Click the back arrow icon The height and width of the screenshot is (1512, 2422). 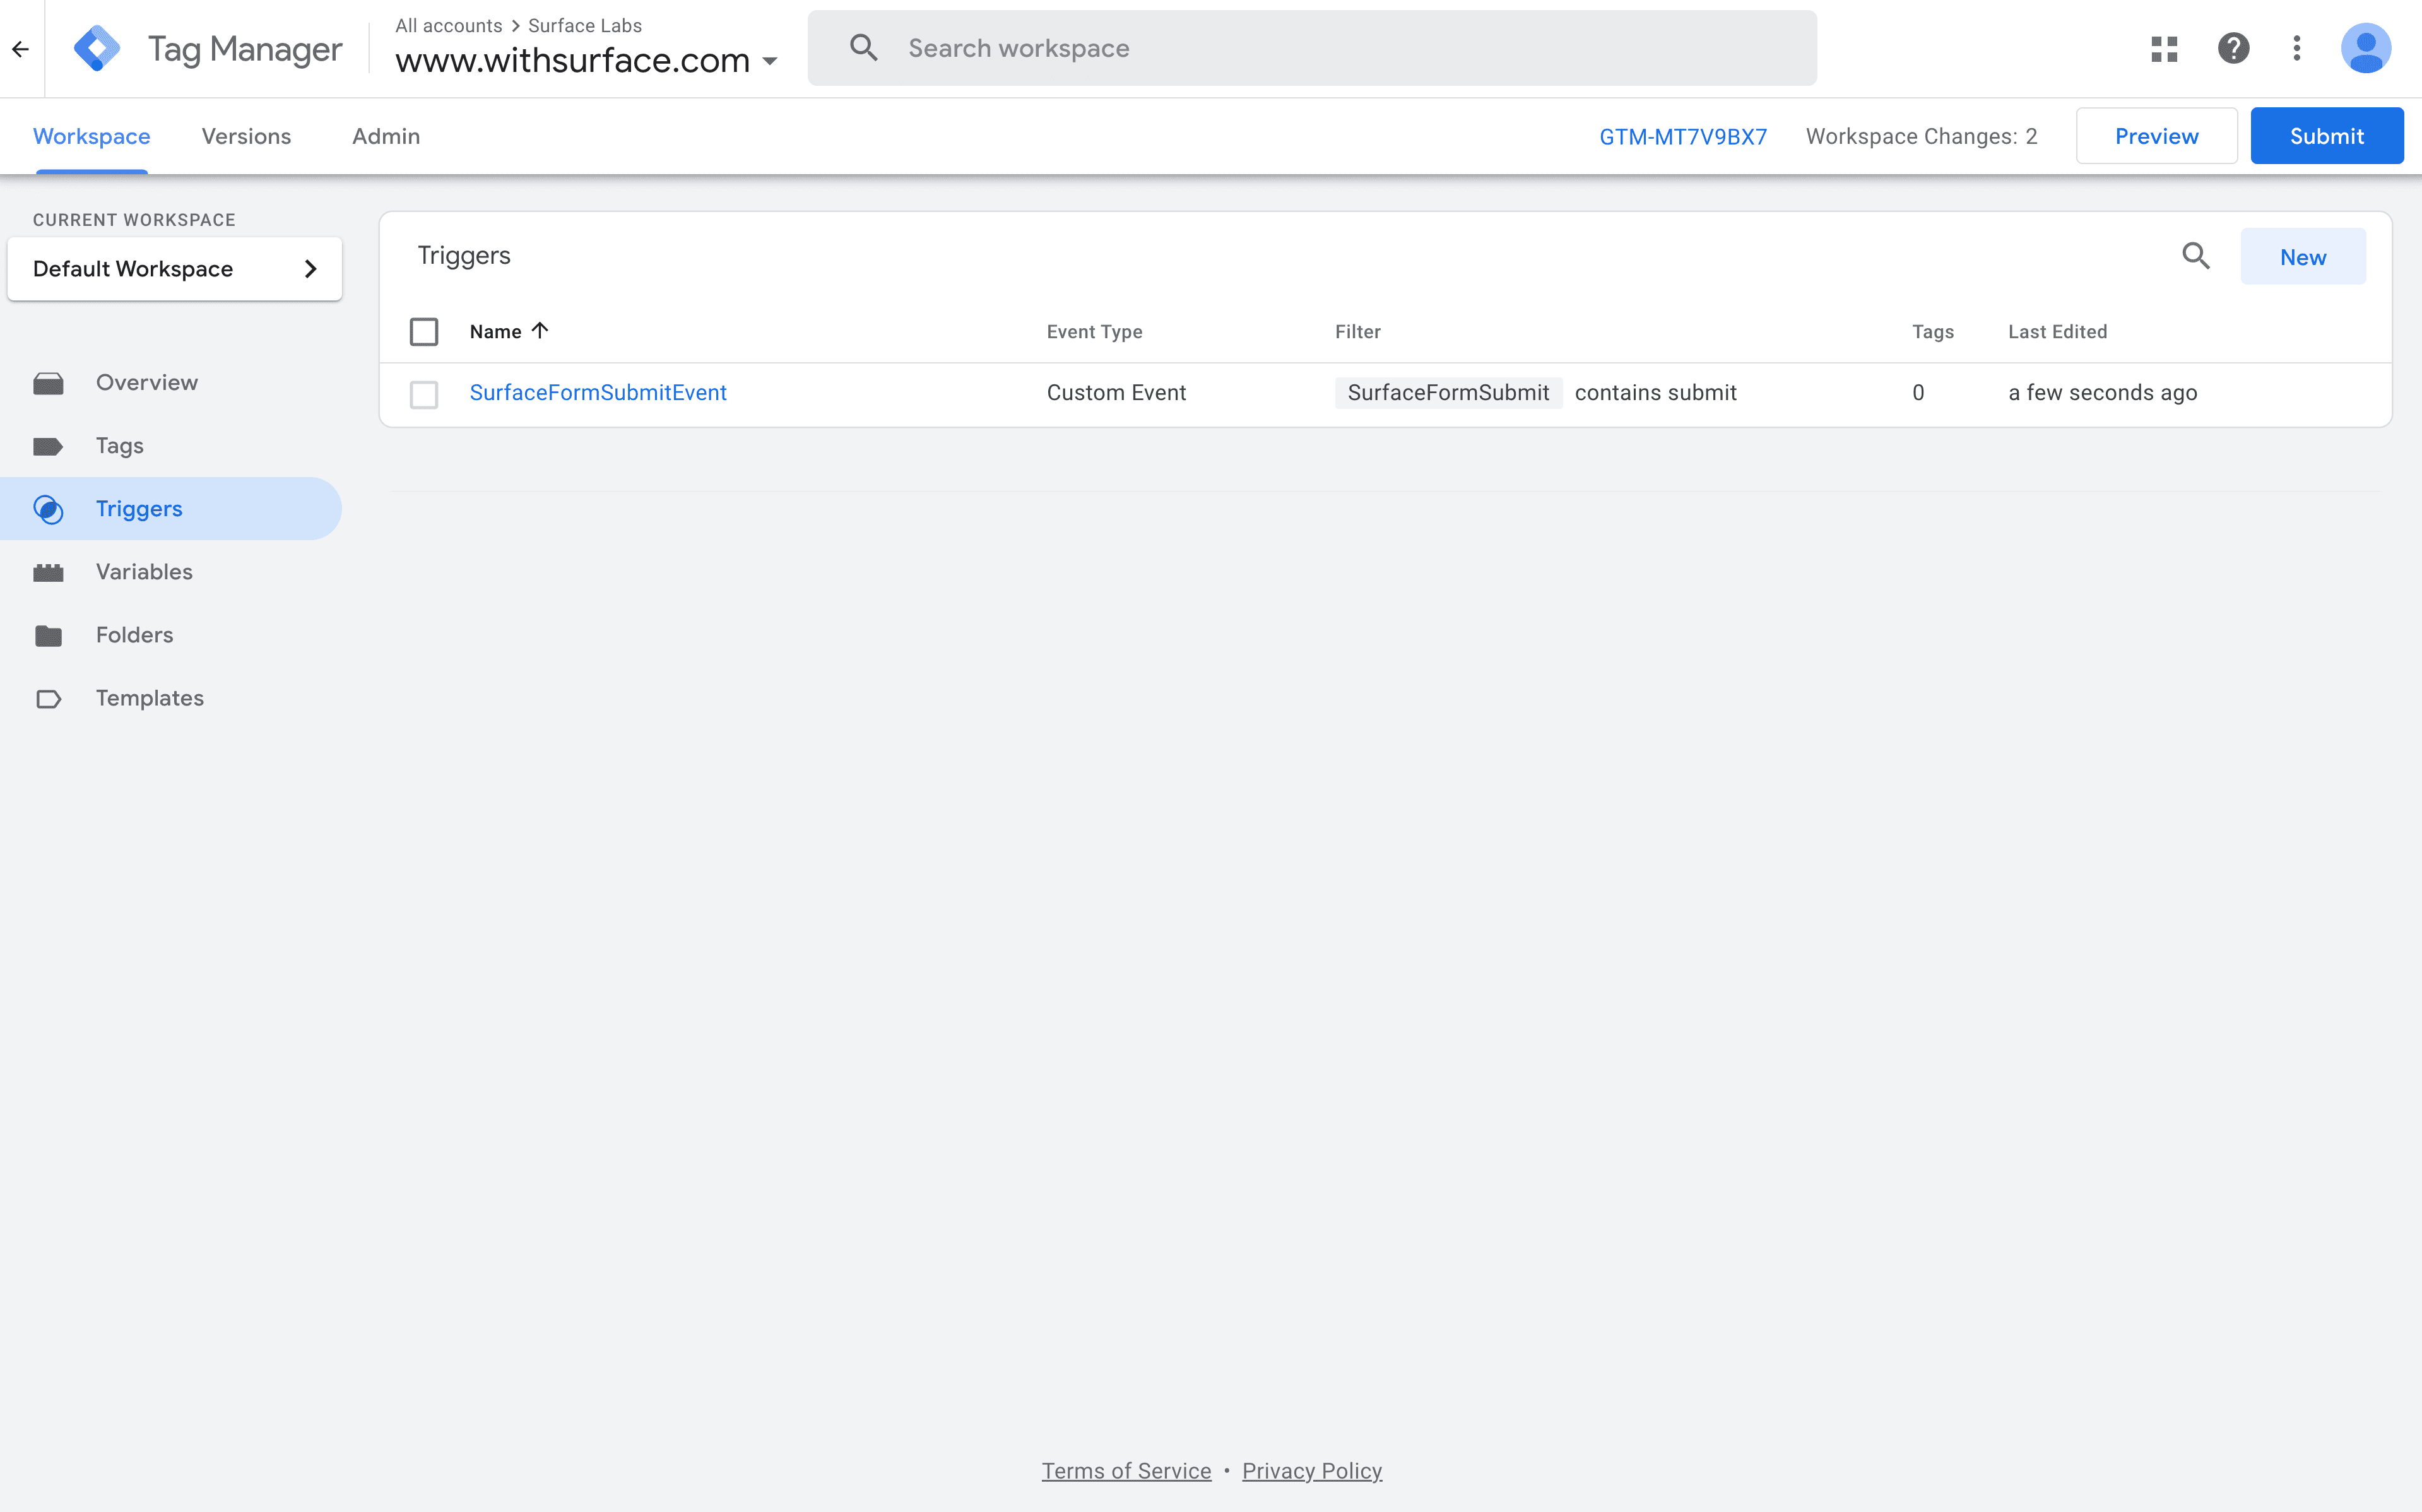coord(21,48)
